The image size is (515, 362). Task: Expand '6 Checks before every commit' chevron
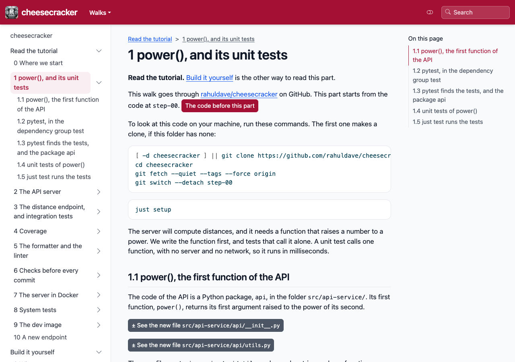pyautogui.click(x=99, y=275)
